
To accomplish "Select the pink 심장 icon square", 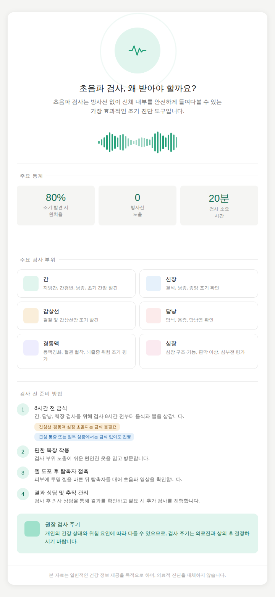I will coord(154,348).
